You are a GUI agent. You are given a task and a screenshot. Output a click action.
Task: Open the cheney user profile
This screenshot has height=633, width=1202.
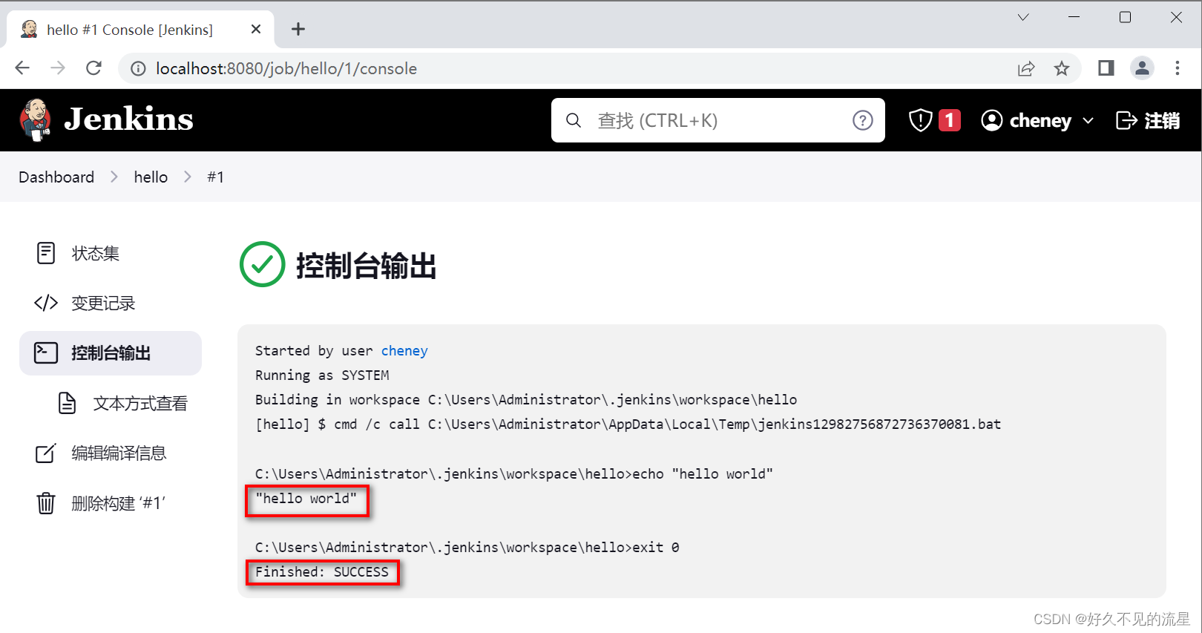[1027, 120]
